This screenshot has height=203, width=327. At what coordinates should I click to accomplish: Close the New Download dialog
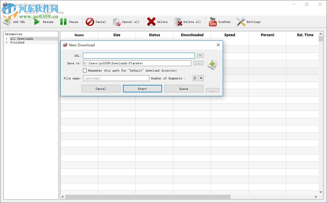pos(218,45)
